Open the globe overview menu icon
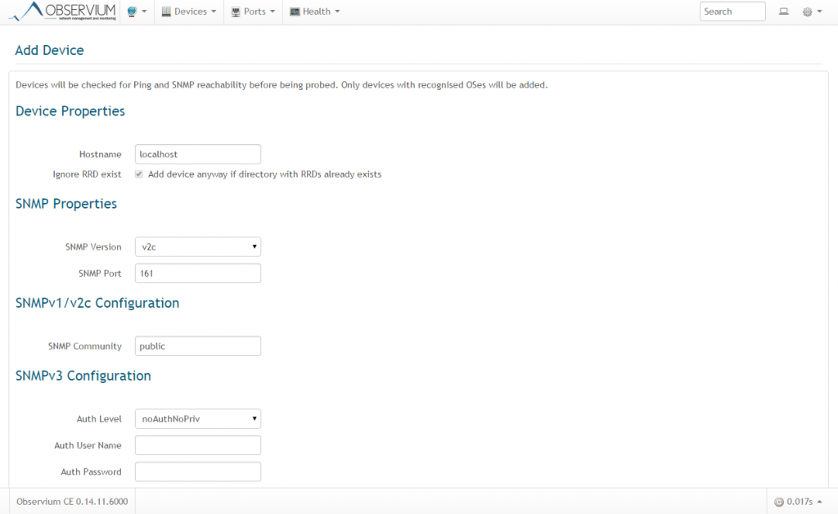This screenshot has width=838, height=514. pyautogui.click(x=132, y=11)
